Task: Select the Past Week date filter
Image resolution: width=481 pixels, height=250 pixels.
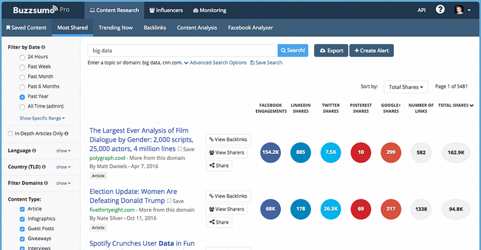Action: (x=22, y=67)
